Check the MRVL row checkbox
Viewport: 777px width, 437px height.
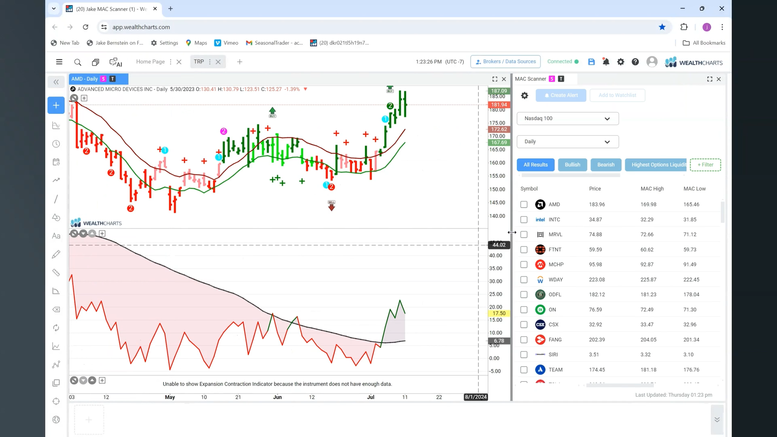pyautogui.click(x=524, y=235)
